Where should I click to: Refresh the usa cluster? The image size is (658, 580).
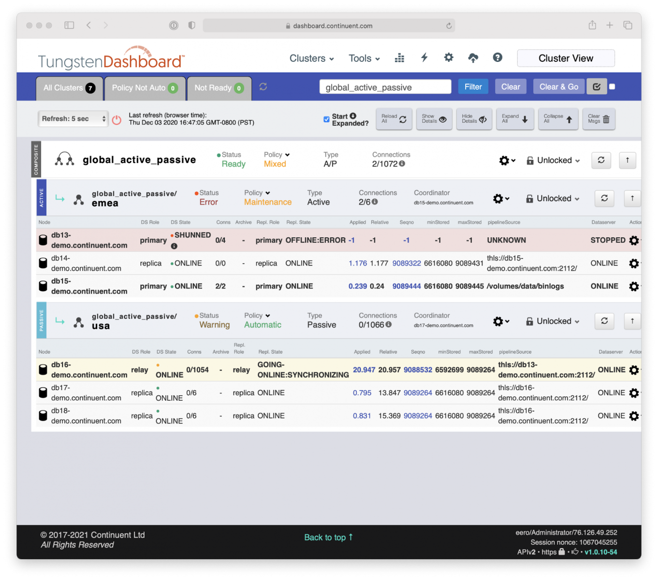coord(604,321)
